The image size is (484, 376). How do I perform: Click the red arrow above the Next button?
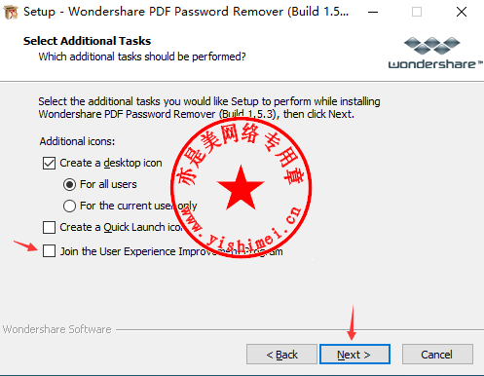[x=352, y=322]
